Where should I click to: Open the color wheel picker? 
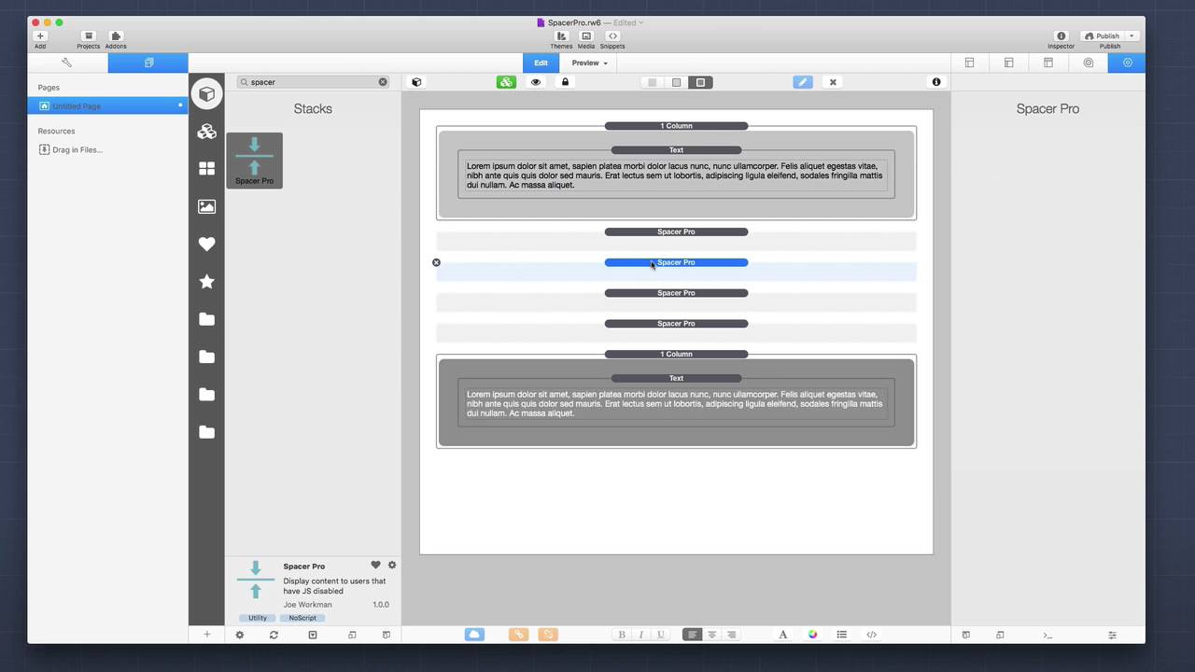[x=812, y=635]
